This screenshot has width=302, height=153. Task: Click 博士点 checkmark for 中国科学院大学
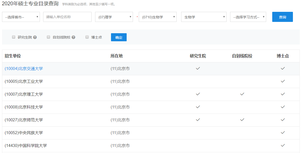point(283,145)
